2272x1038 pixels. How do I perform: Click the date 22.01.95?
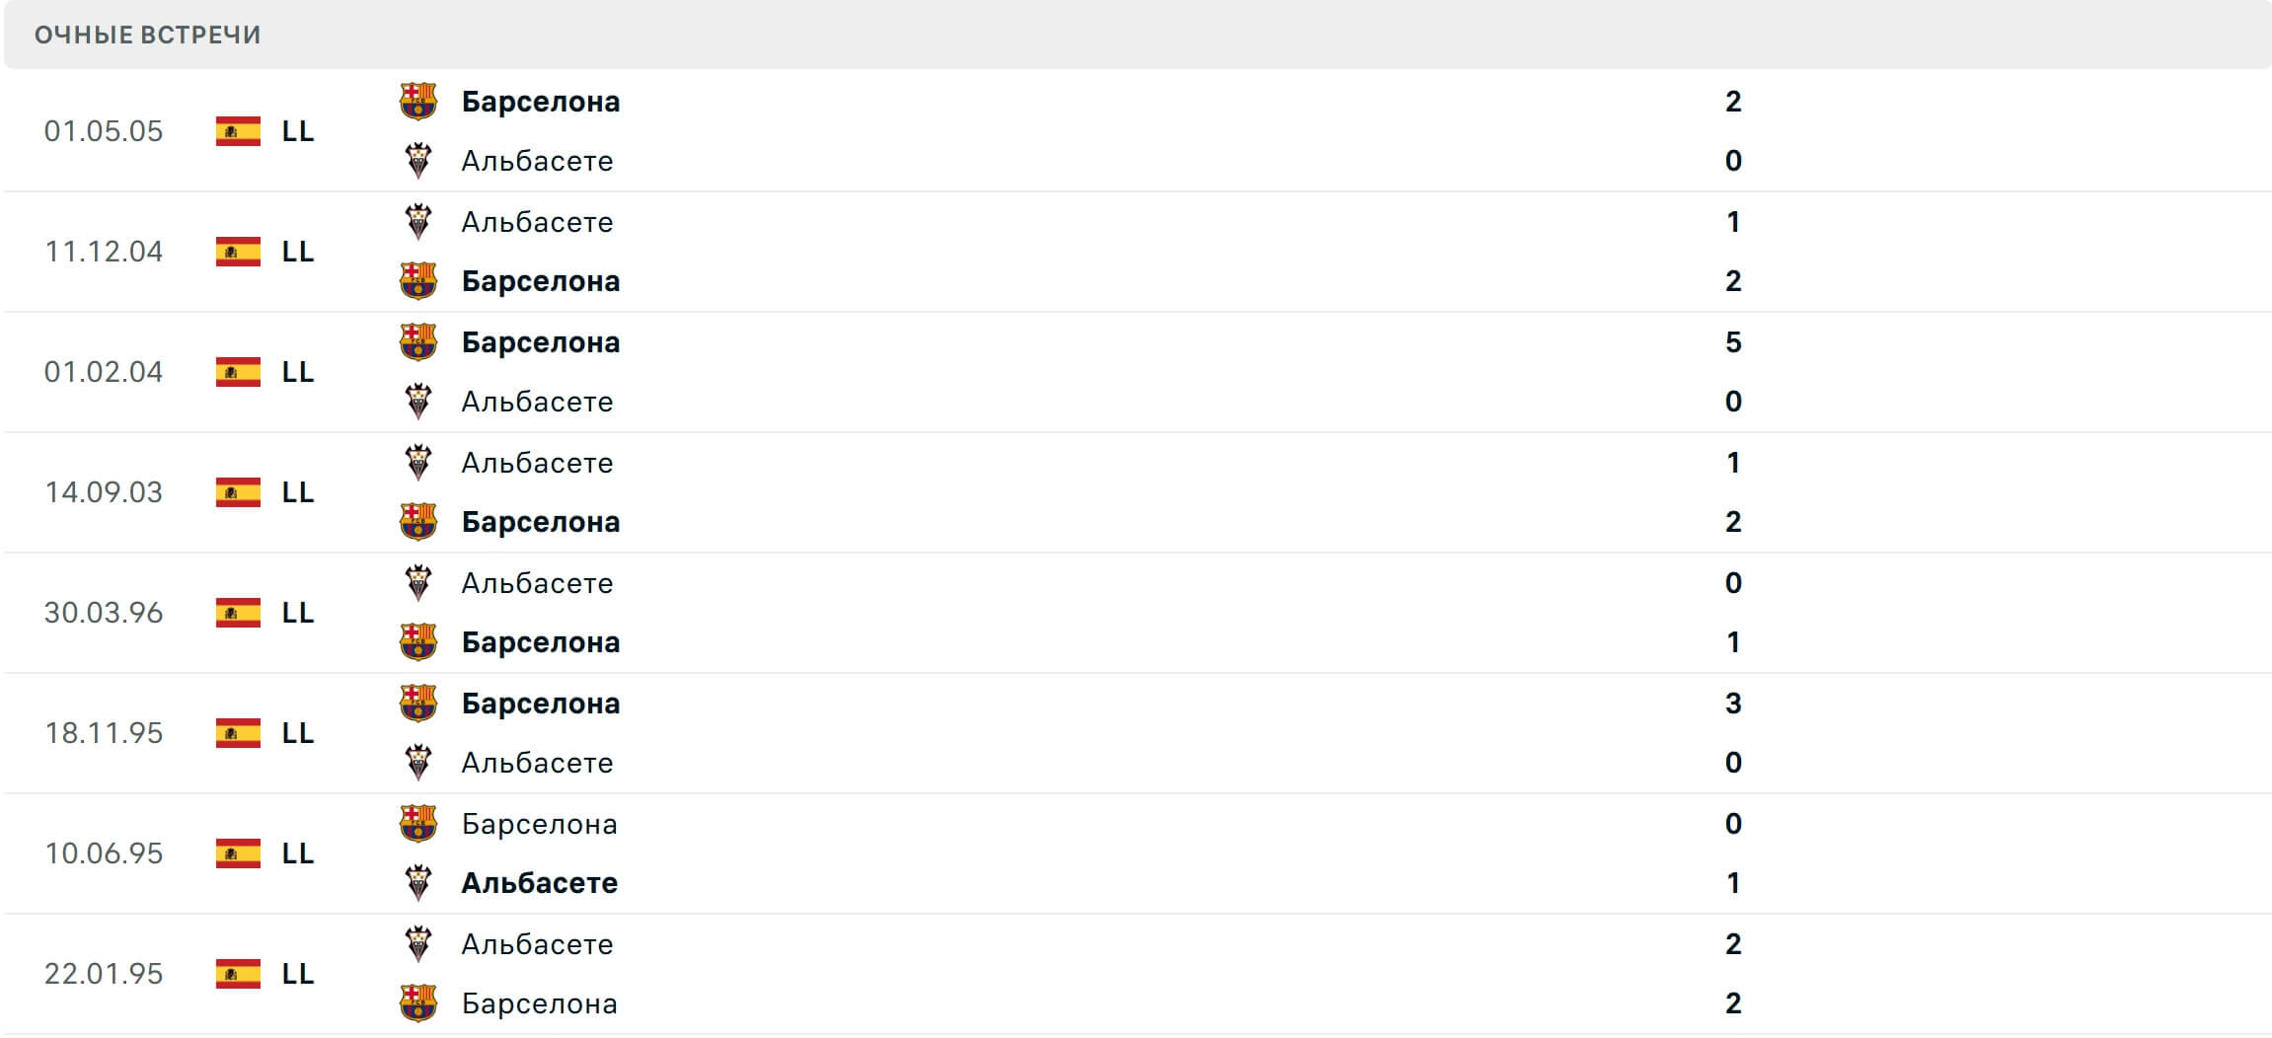105,975
